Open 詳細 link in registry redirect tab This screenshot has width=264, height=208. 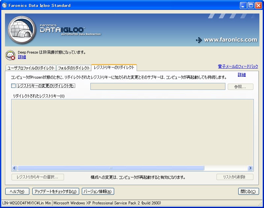click(242, 74)
